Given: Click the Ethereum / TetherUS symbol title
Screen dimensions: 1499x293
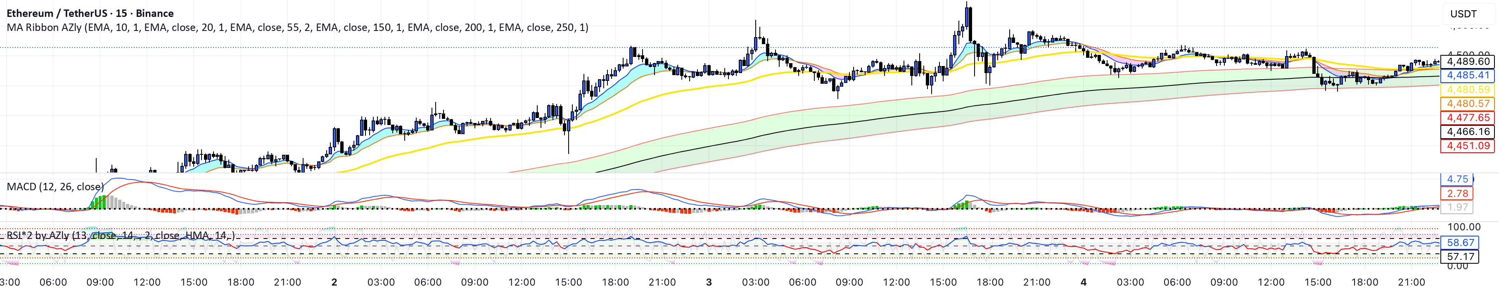Looking at the screenshot, I should [90, 13].
